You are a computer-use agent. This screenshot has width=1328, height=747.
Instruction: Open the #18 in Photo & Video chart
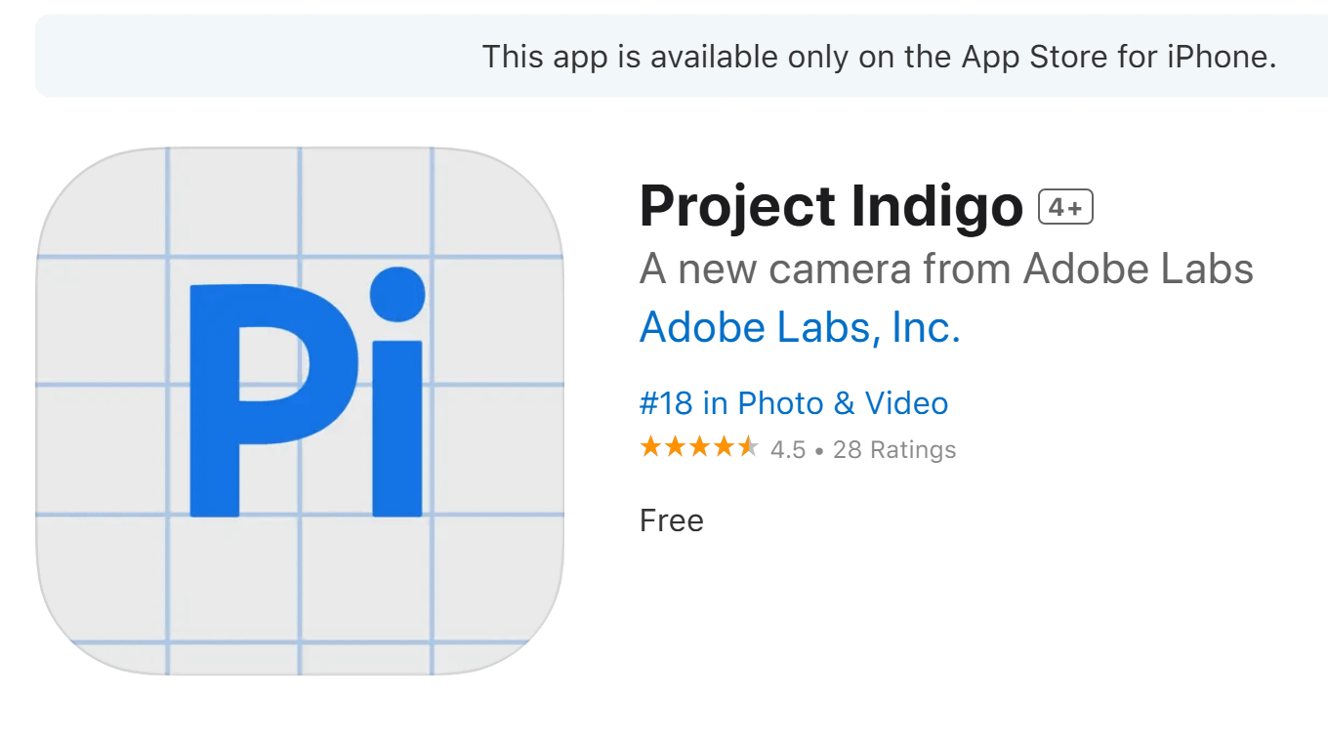(793, 402)
